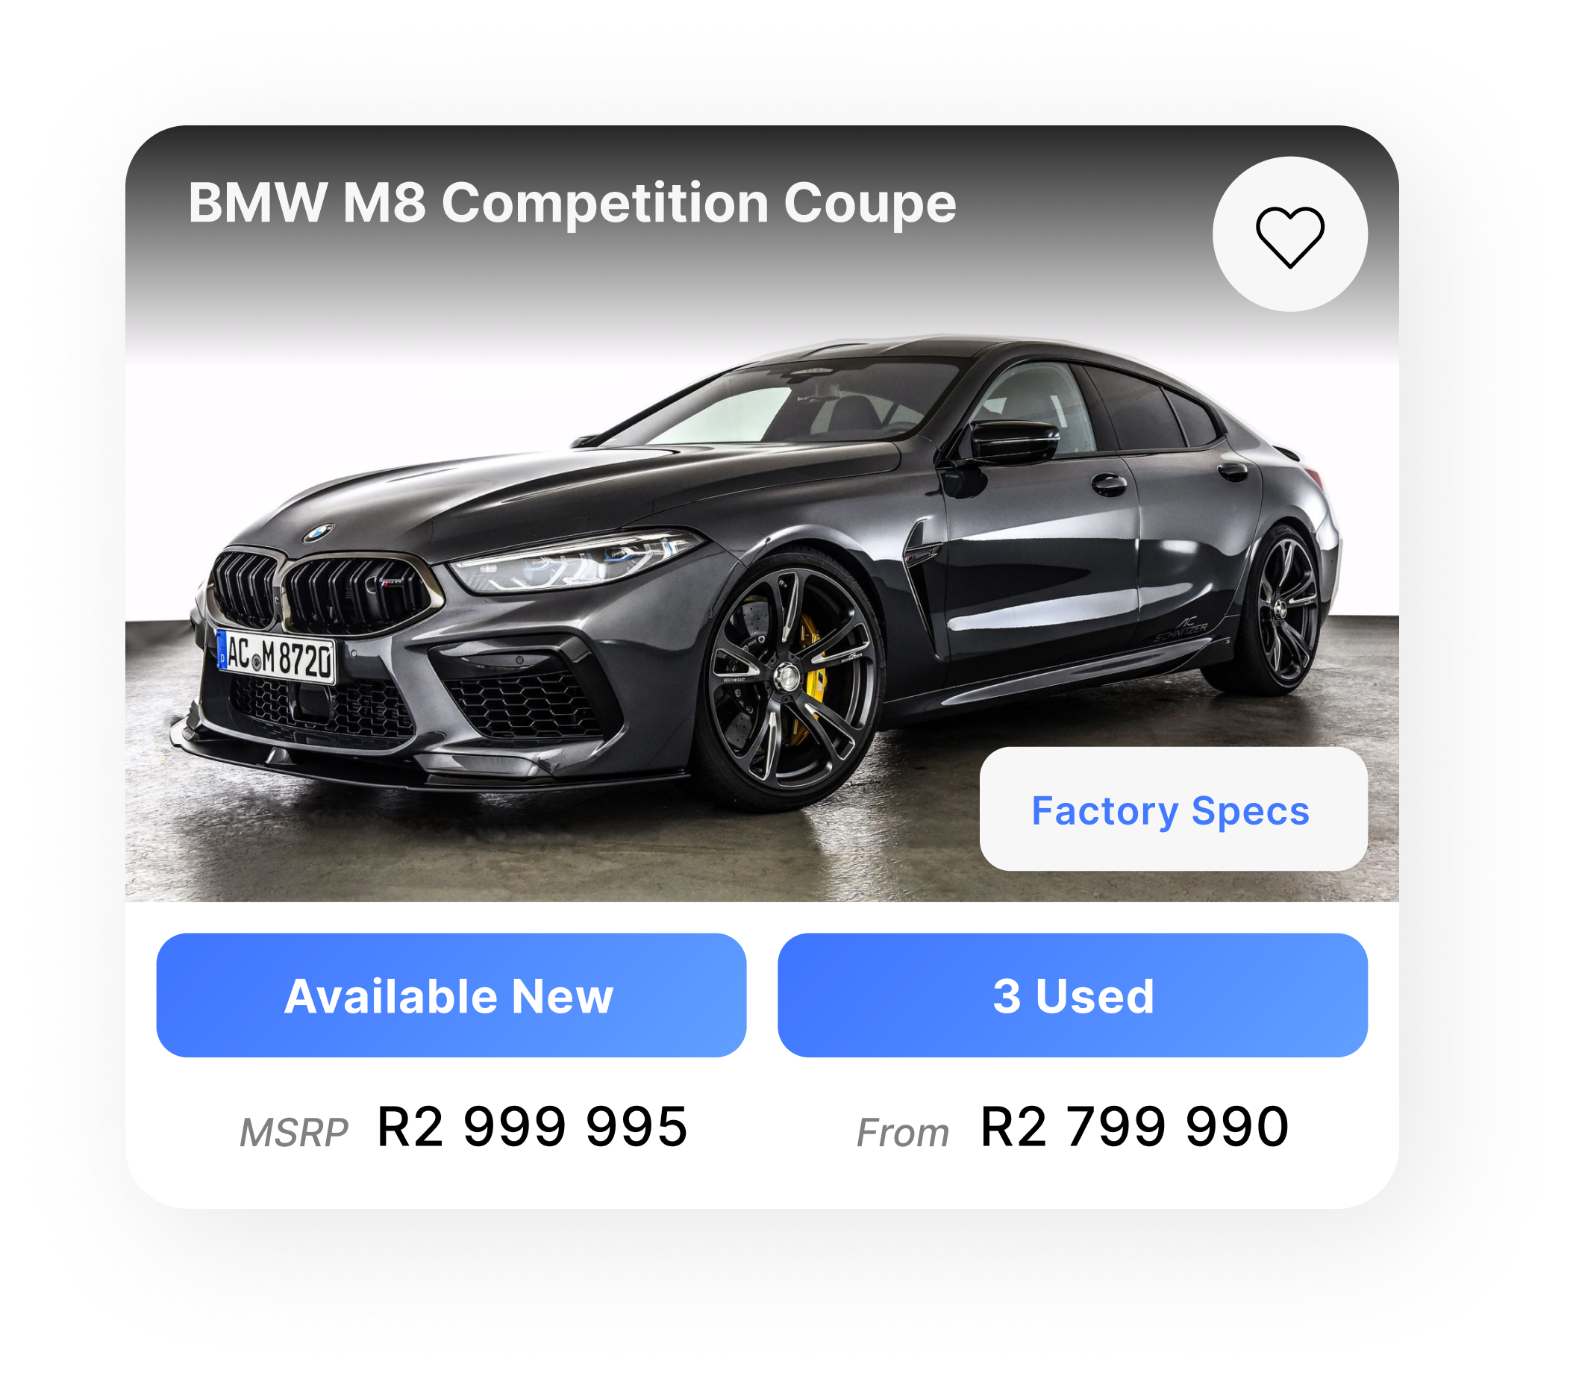Select the Available New button
1573x1382 pixels.
(x=451, y=995)
